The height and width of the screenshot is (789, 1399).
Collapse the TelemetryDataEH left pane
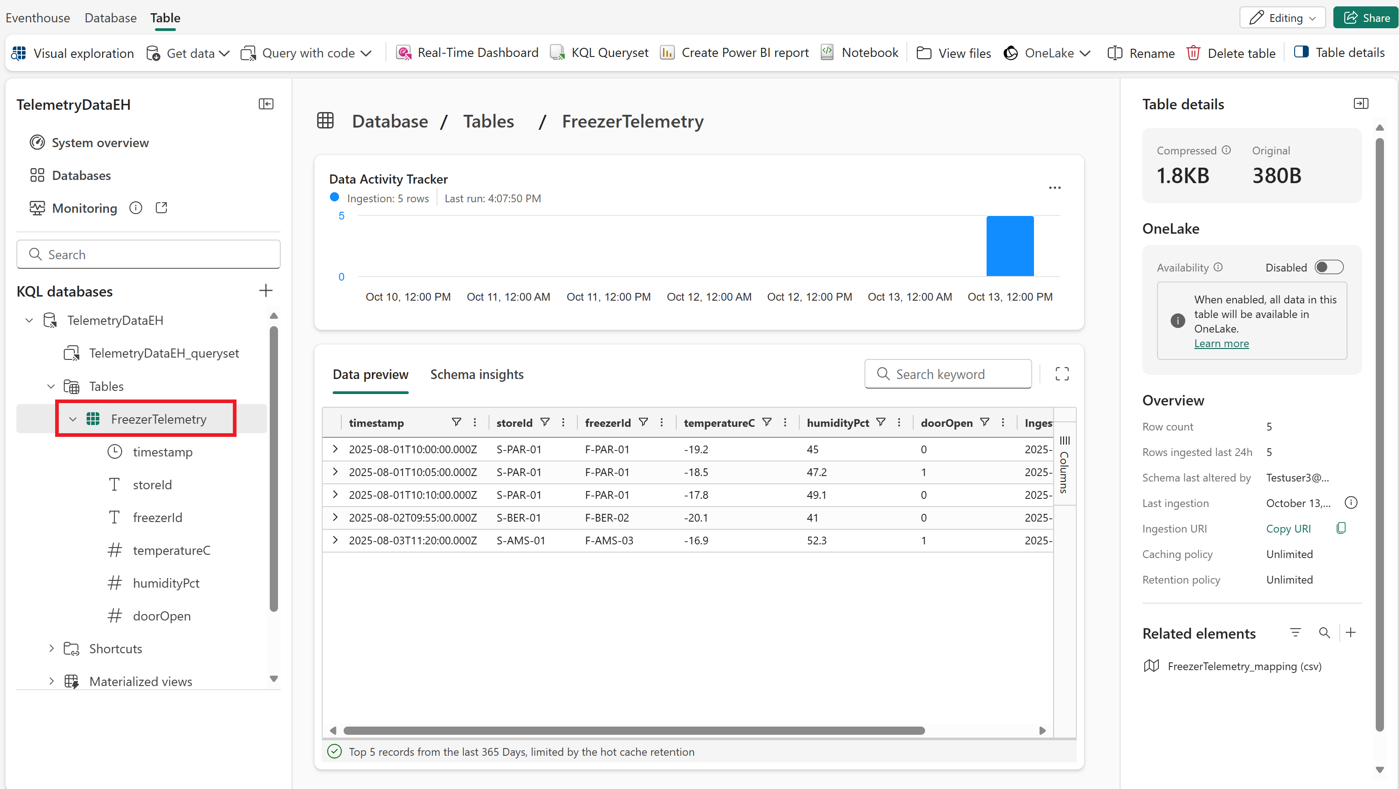(x=266, y=104)
